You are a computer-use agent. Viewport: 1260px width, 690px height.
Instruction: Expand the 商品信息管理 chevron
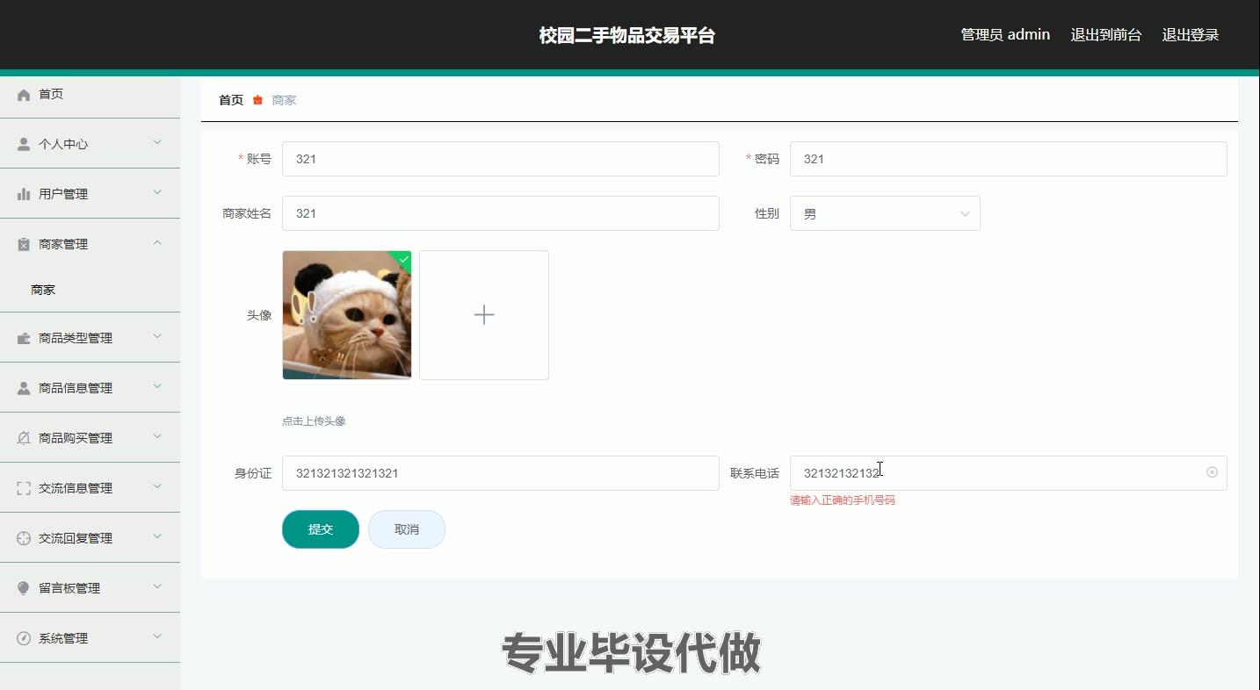pyautogui.click(x=157, y=386)
